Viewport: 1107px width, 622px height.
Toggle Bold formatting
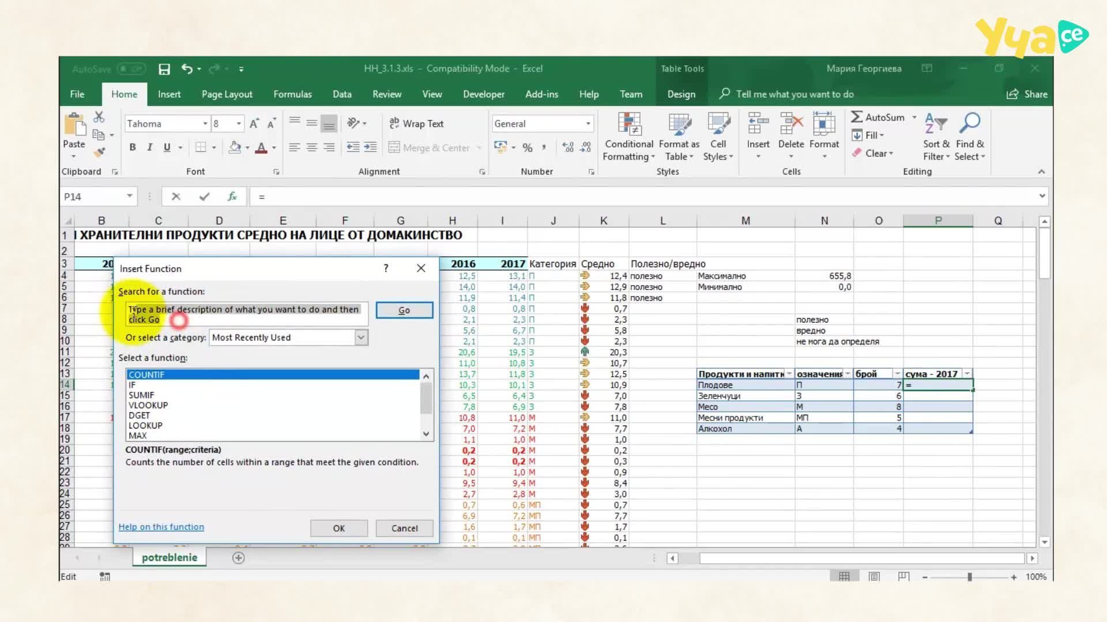coord(133,148)
